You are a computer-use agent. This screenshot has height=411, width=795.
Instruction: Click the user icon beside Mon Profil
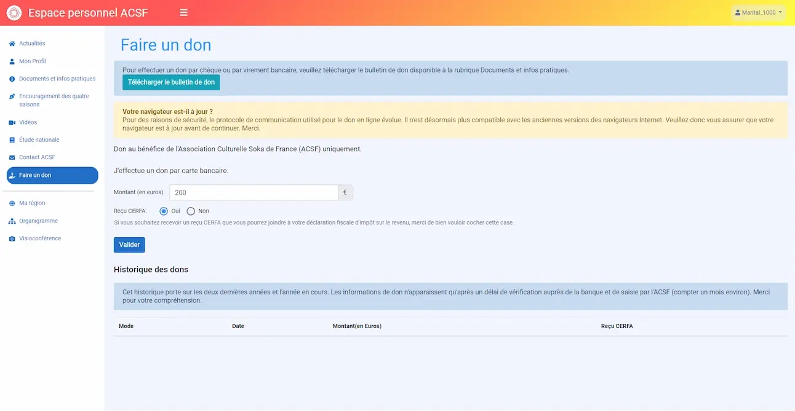12,61
